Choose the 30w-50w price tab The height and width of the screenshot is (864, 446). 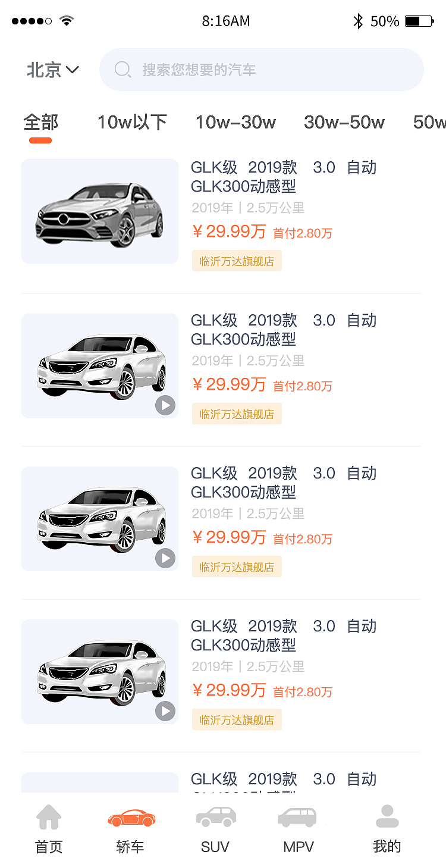(344, 123)
